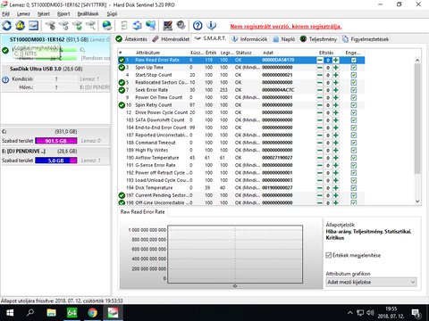429x321 pixels.
Task: Click the list scroll down arrow
Action: click(x=417, y=202)
